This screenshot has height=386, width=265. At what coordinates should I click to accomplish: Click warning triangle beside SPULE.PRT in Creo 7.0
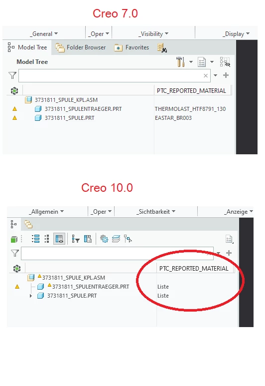(x=15, y=118)
